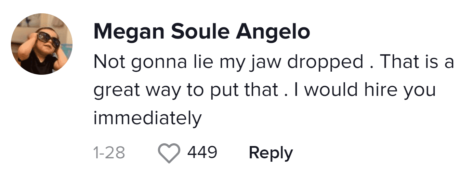Screen dimensions: 474x173
Task: Open Megan Soule Angelo's profile picture
Action: [41, 44]
